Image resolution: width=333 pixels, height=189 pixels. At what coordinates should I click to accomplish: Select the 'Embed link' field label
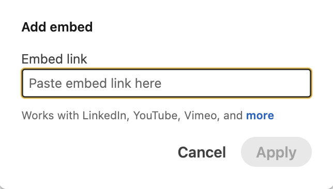tap(54, 59)
